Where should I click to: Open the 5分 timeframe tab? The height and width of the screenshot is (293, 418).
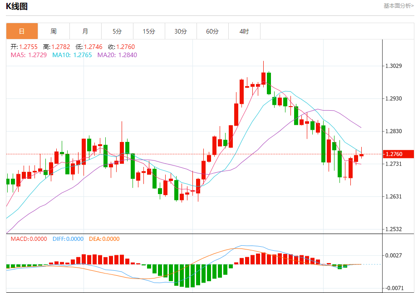117,31
